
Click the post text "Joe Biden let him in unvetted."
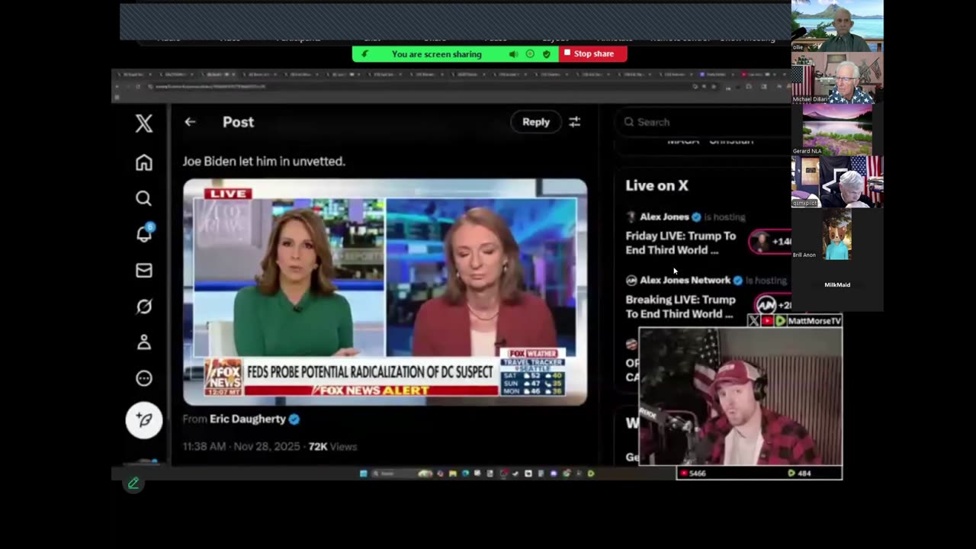coord(264,161)
